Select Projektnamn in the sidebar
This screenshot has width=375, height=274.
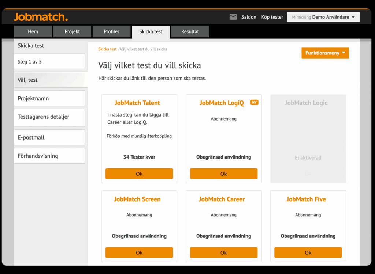point(49,98)
